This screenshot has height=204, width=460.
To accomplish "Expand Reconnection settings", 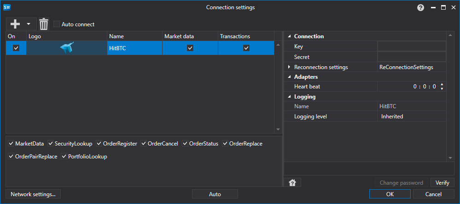I will coord(289,67).
